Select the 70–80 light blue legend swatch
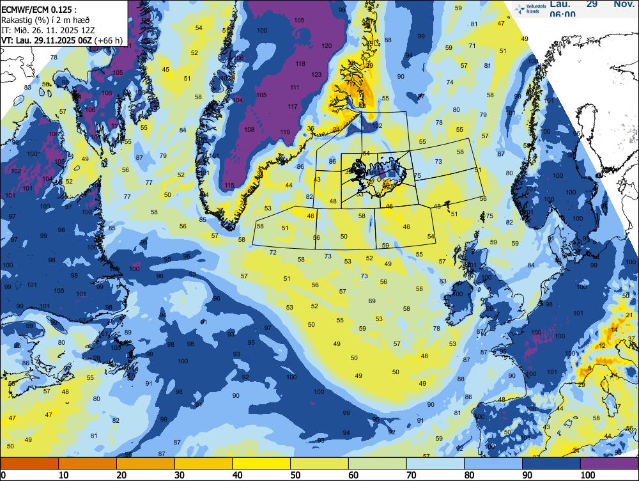This screenshot has width=639, height=481. coord(435,464)
